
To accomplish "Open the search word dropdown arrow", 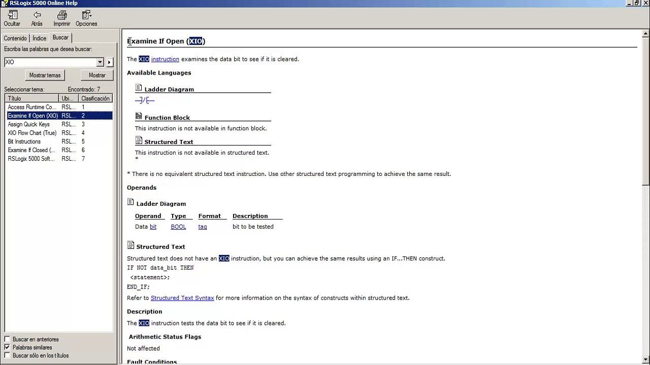I will pyautogui.click(x=100, y=62).
